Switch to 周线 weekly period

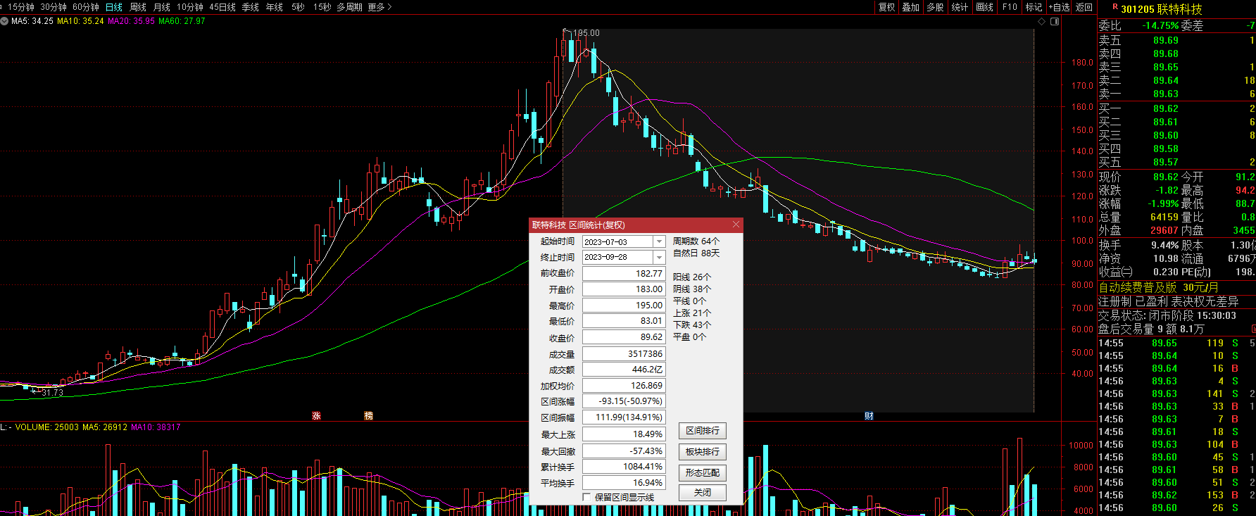138,7
